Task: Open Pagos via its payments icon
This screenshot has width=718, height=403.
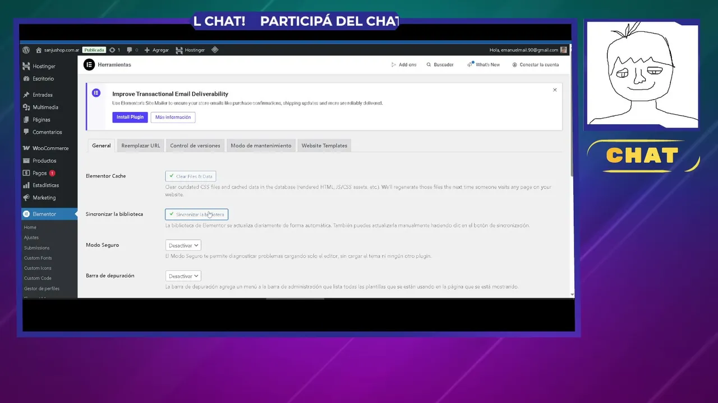Action: click(x=26, y=173)
